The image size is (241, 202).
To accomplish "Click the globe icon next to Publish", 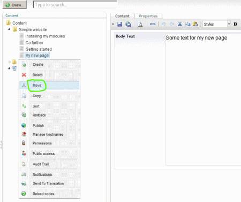I will (x=24, y=125).
